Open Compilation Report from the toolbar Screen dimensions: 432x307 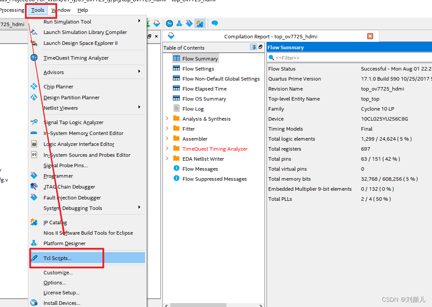(x=157, y=24)
